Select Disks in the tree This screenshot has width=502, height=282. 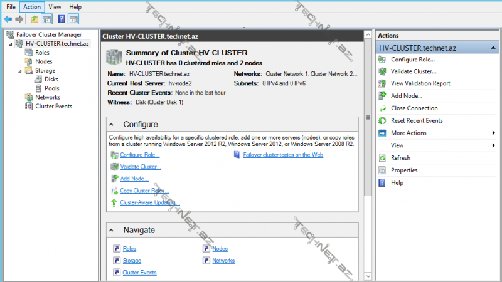pyautogui.click(x=51, y=80)
